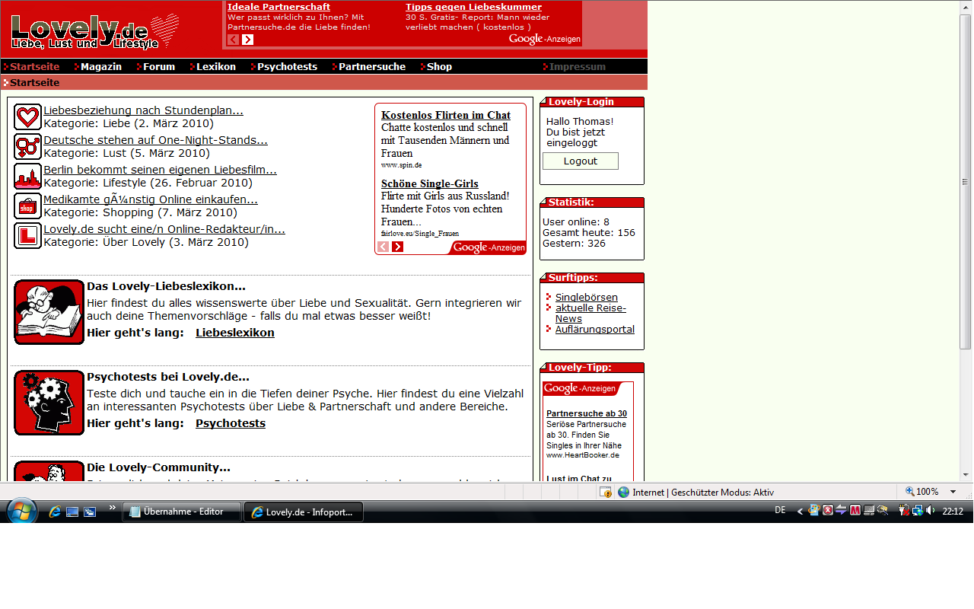This screenshot has height=609, width=974.
Task: Open Singlebörsen surftipp link
Action: [587, 297]
